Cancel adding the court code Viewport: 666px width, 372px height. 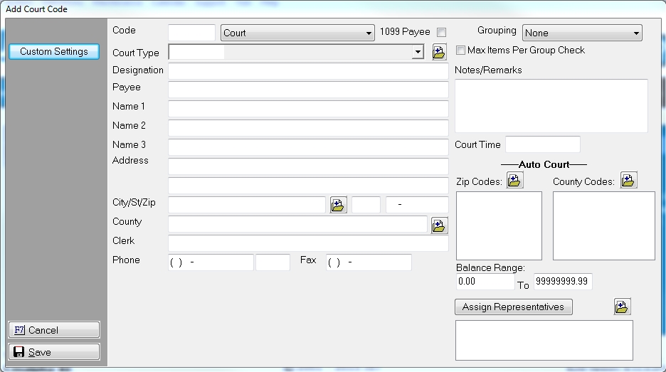54,330
